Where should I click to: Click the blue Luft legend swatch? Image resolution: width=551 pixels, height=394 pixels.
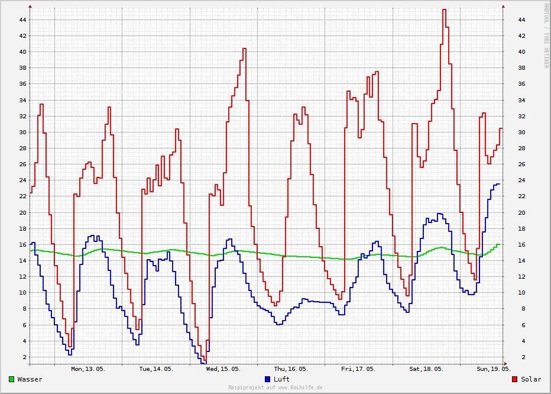click(x=268, y=379)
